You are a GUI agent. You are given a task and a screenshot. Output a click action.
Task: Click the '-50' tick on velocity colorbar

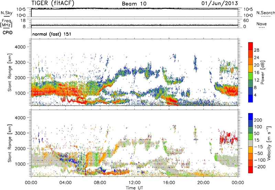(258, 153)
